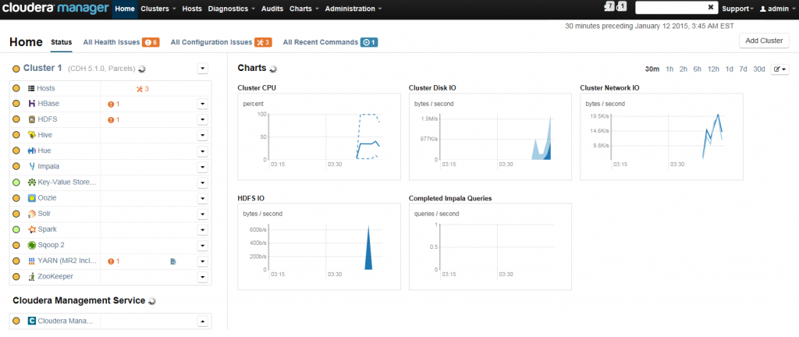Open HBase health issue warning

[113, 105]
